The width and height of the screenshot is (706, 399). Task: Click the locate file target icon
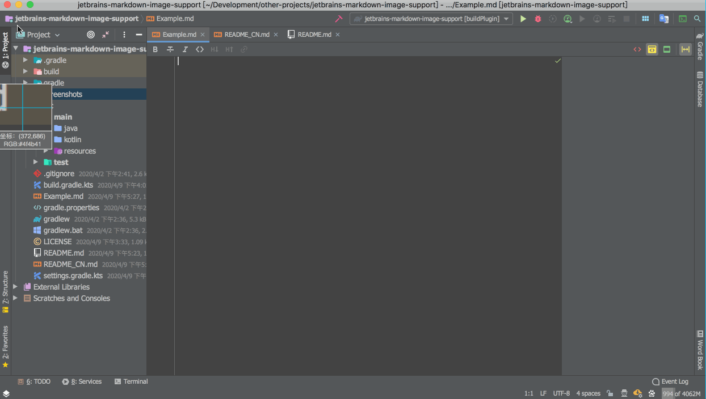tap(91, 35)
